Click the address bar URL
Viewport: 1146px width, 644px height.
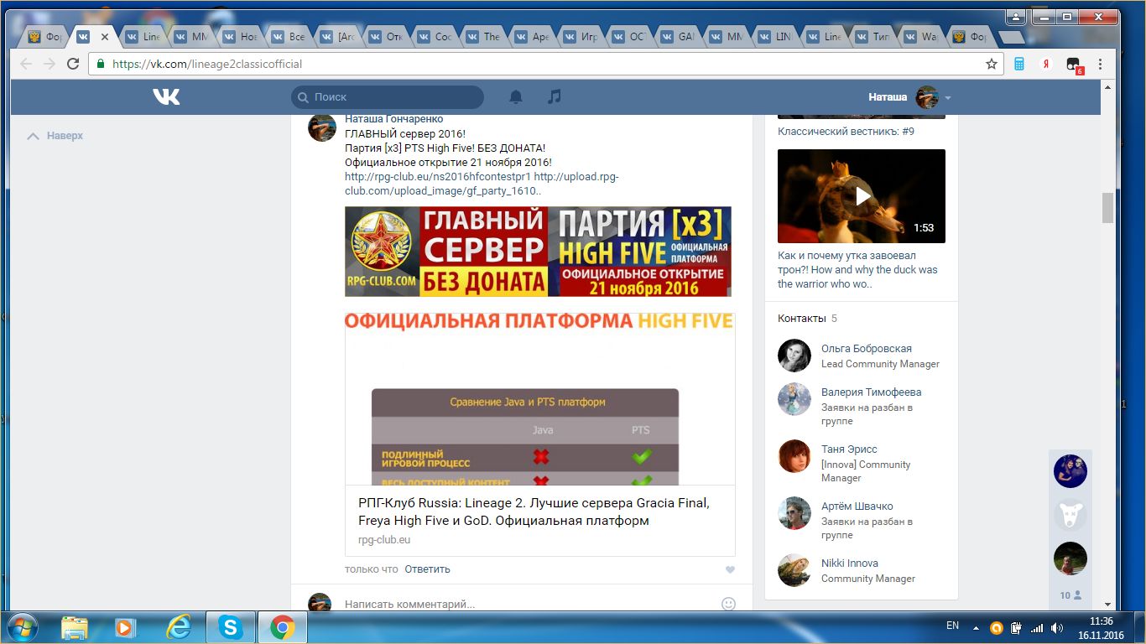(207, 64)
